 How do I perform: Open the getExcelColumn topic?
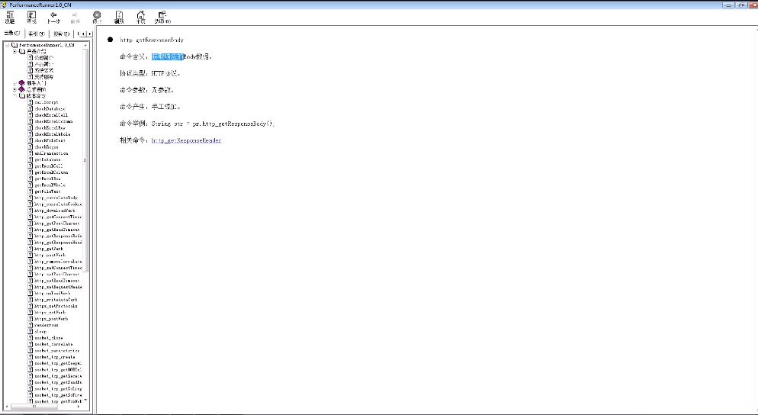click(51, 172)
